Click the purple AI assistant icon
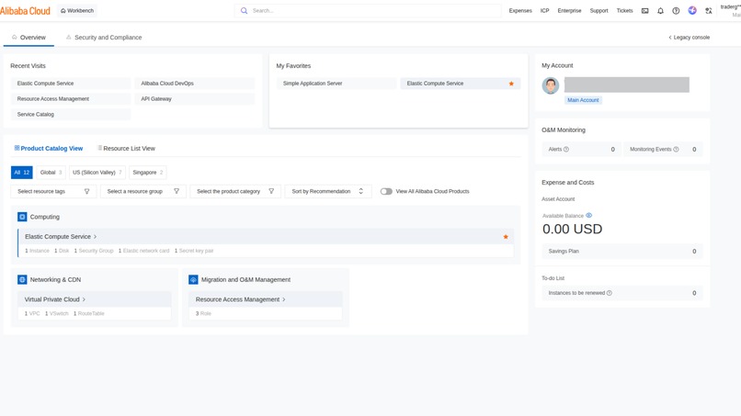 pyautogui.click(x=692, y=10)
